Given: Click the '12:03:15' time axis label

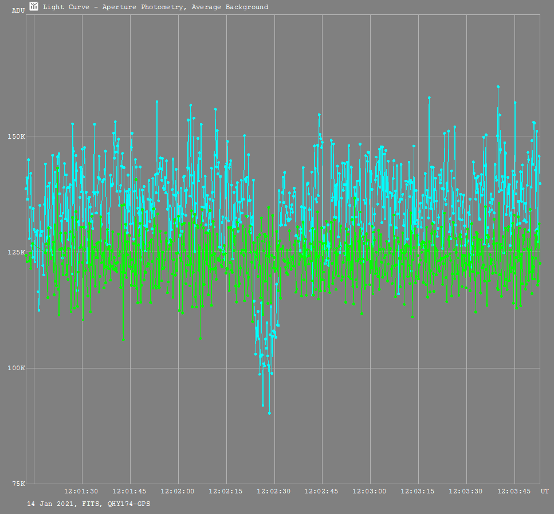Looking at the screenshot, I should point(417,492).
